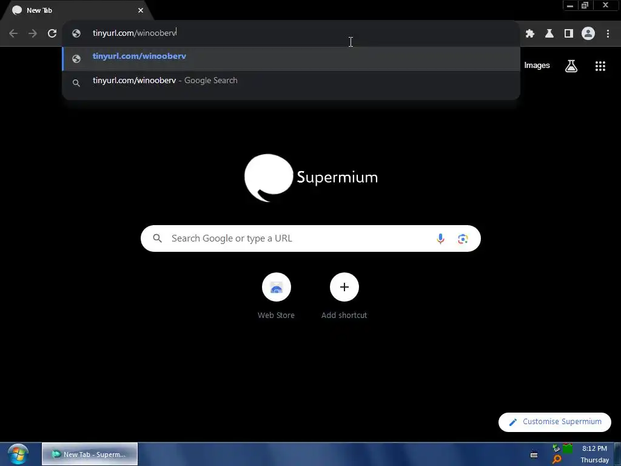Click the green tray icon
The width and height of the screenshot is (621, 466).
pos(568,448)
